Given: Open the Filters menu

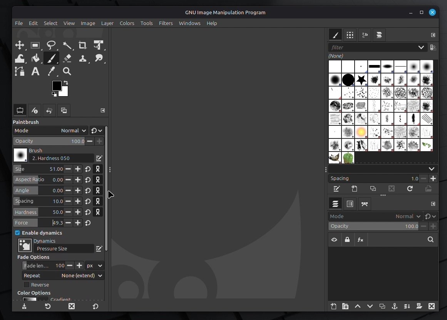Looking at the screenshot, I should pyautogui.click(x=166, y=23).
